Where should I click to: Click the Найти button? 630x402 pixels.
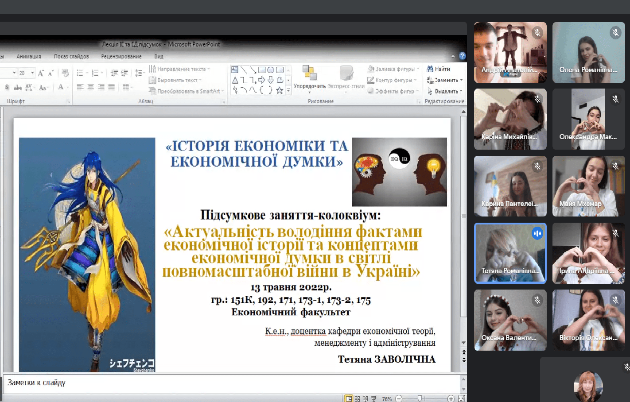[x=439, y=69]
